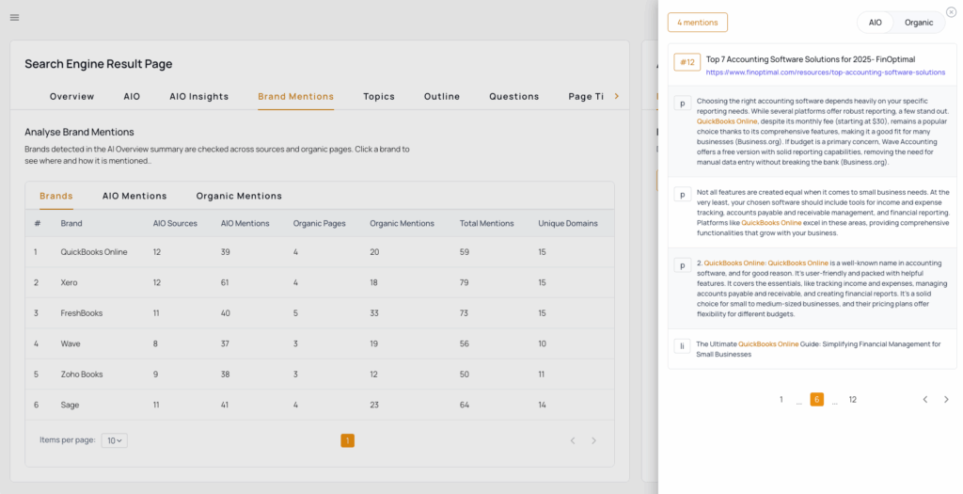Click Top 7 Accounting Software Solutions title
Viewport: 963px width, 494px height.
(x=810, y=59)
